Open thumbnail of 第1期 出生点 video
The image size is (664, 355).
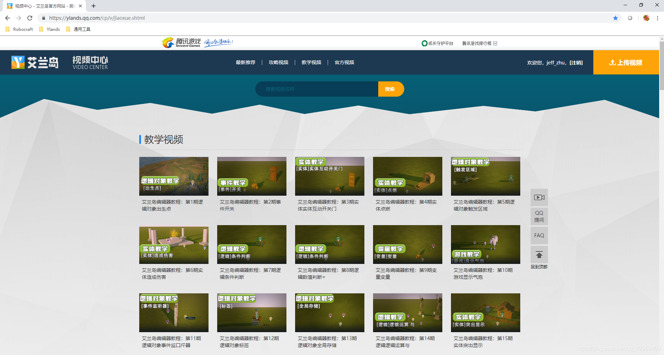click(174, 176)
